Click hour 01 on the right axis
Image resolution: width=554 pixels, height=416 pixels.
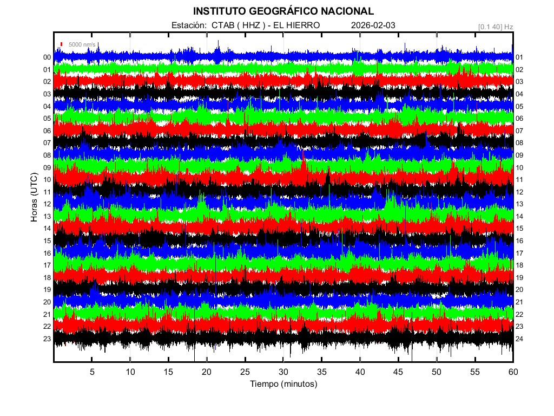(x=519, y=57)
